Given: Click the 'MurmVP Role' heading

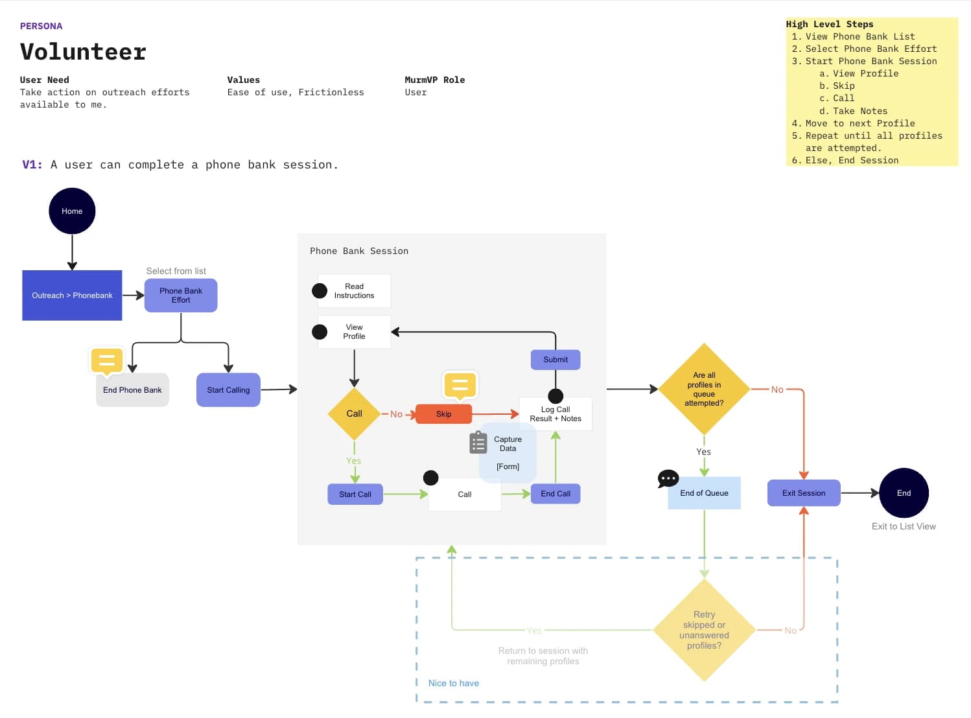Looking at the screenshot, I should pos(435,80).
